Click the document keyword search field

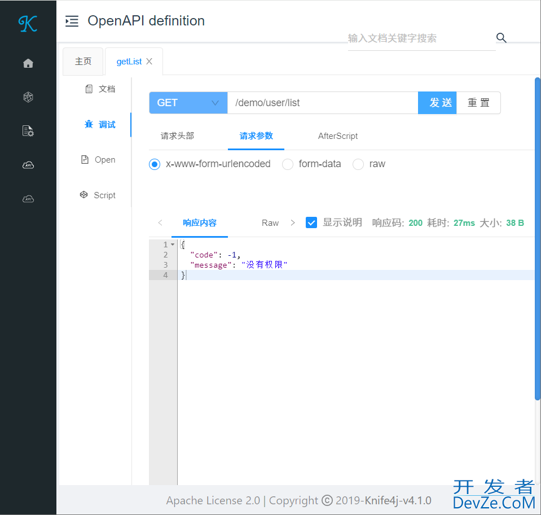(x=421, y=38)
